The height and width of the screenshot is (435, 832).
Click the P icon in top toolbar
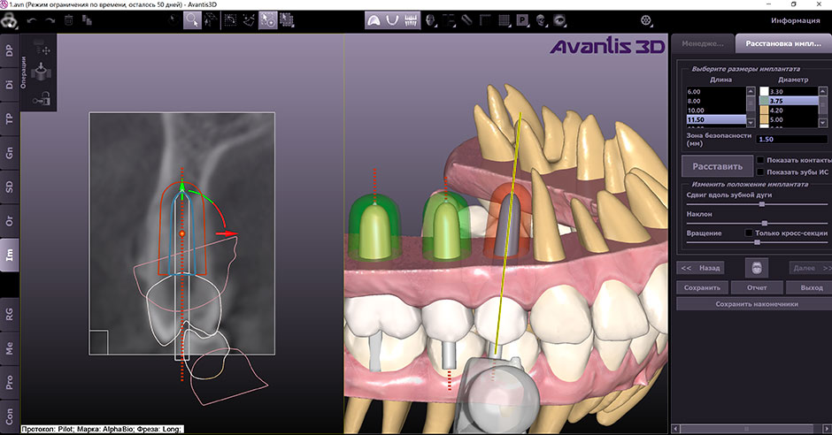pyautogui.click(x=522, y=20)
